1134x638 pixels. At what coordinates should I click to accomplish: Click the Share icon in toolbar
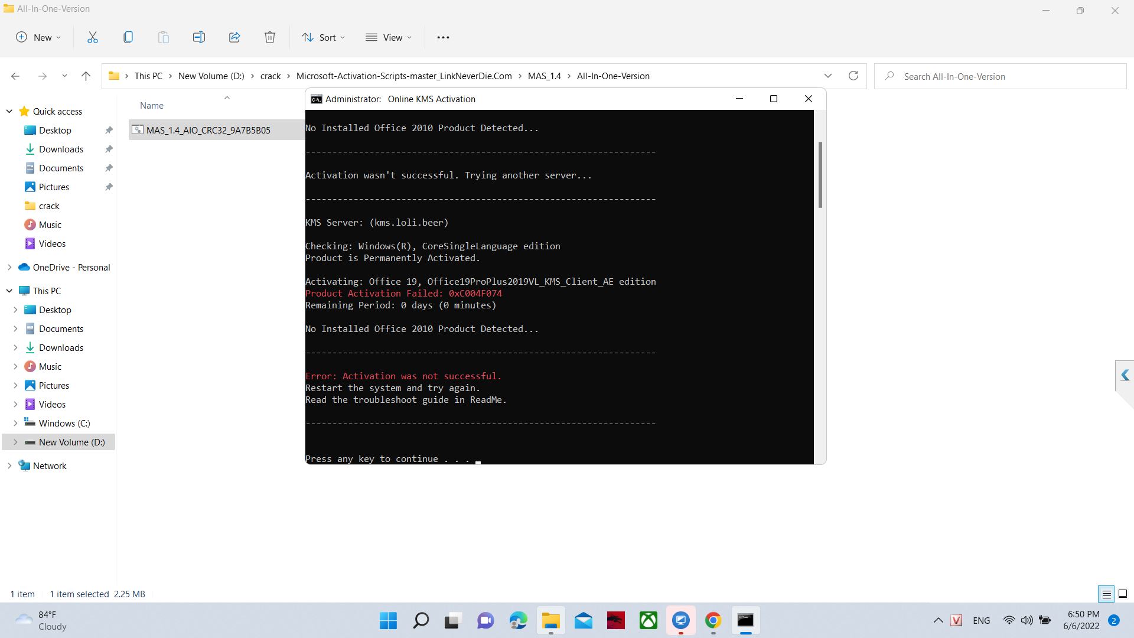pos(234,37)
